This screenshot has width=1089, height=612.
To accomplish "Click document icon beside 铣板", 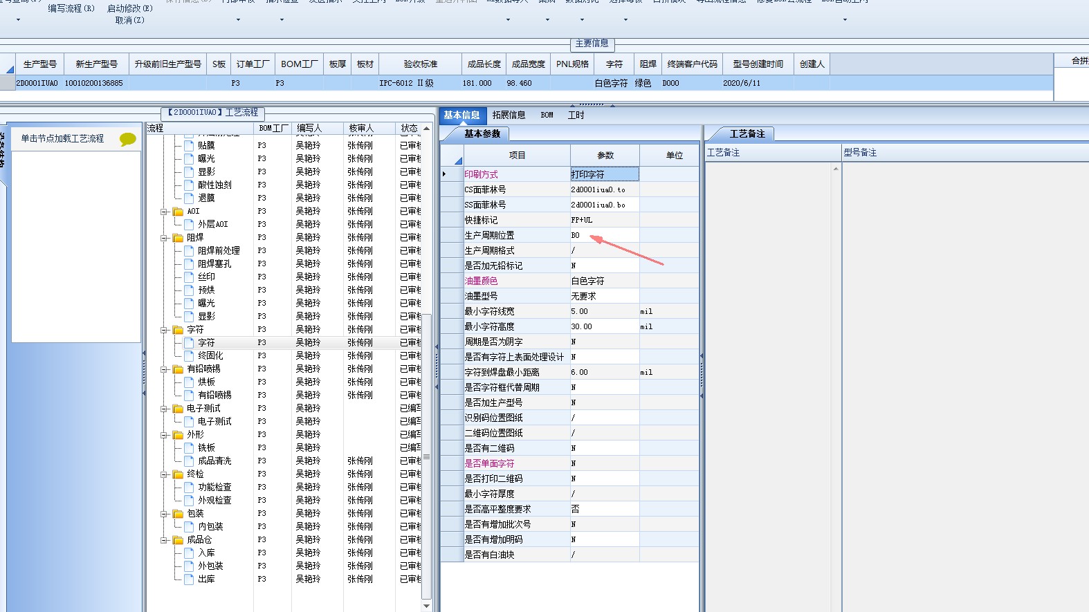I will click(190, 447).
